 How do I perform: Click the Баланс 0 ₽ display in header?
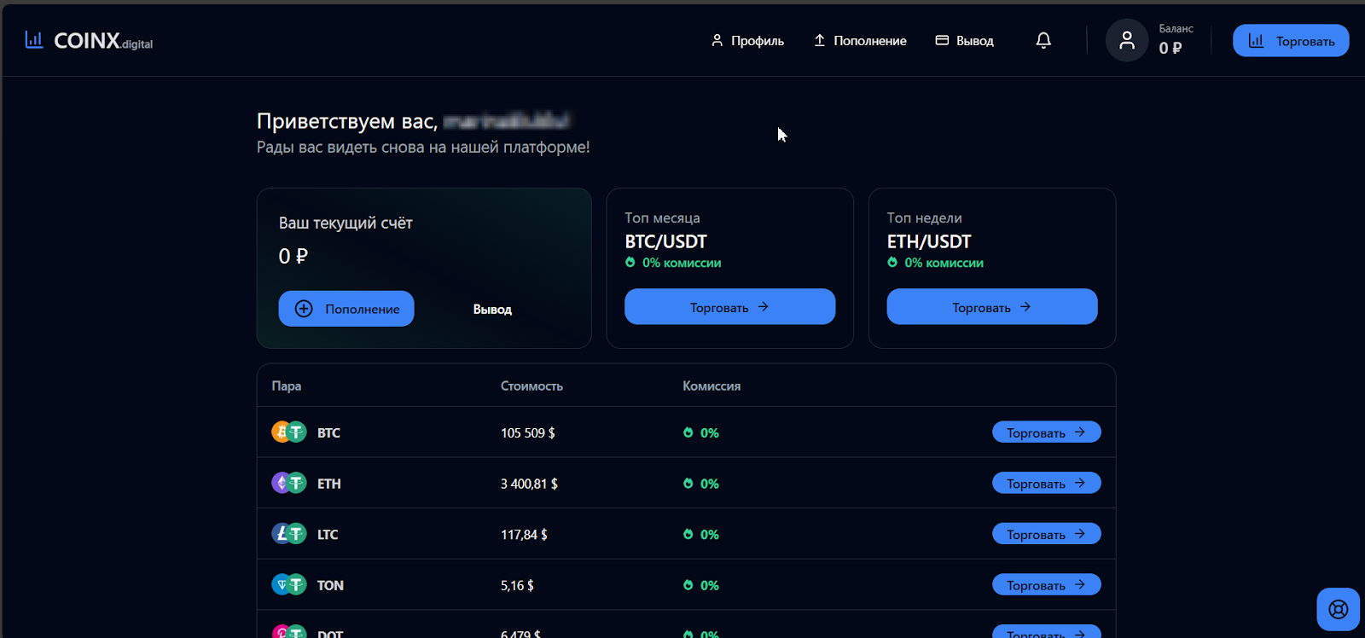[1176, 40]
